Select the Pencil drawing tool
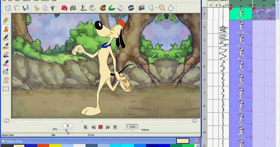 [x=6, y=20]
